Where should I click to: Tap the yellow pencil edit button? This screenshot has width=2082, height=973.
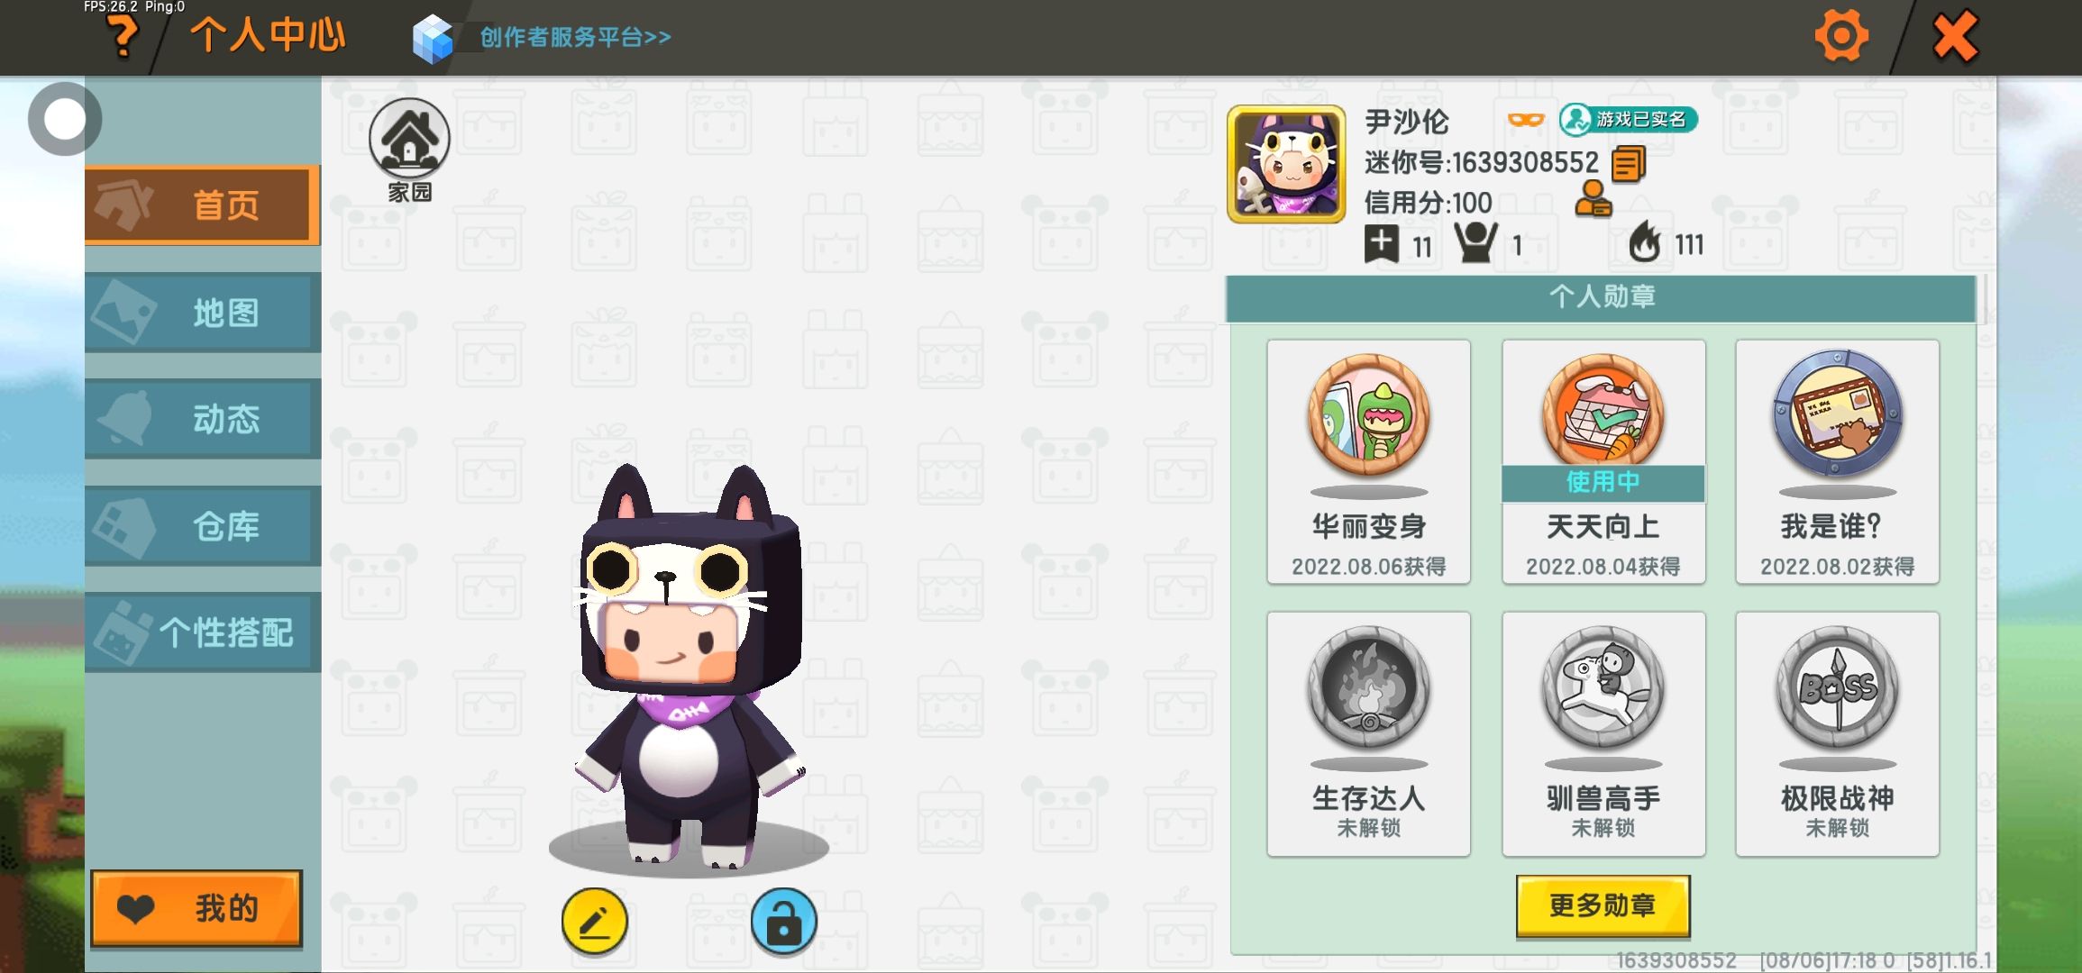click(595, 921)
